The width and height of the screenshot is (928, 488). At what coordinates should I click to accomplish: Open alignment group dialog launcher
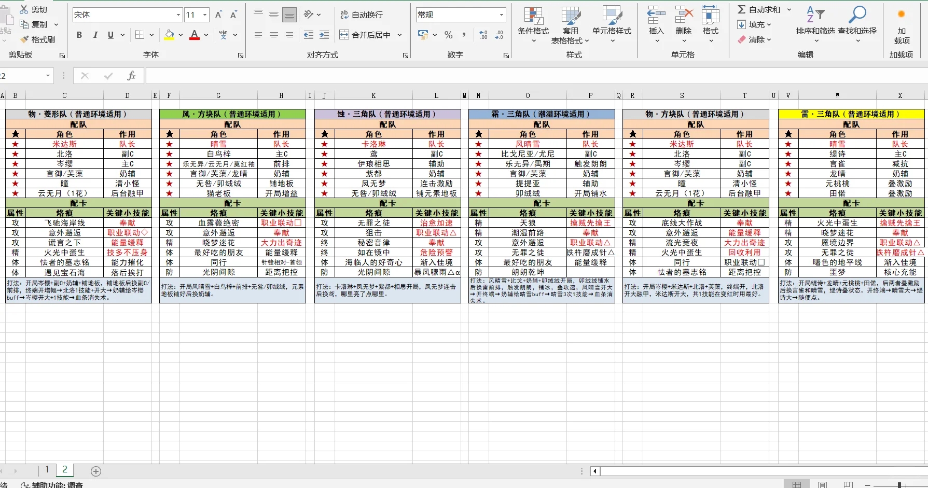coord(406,55)
